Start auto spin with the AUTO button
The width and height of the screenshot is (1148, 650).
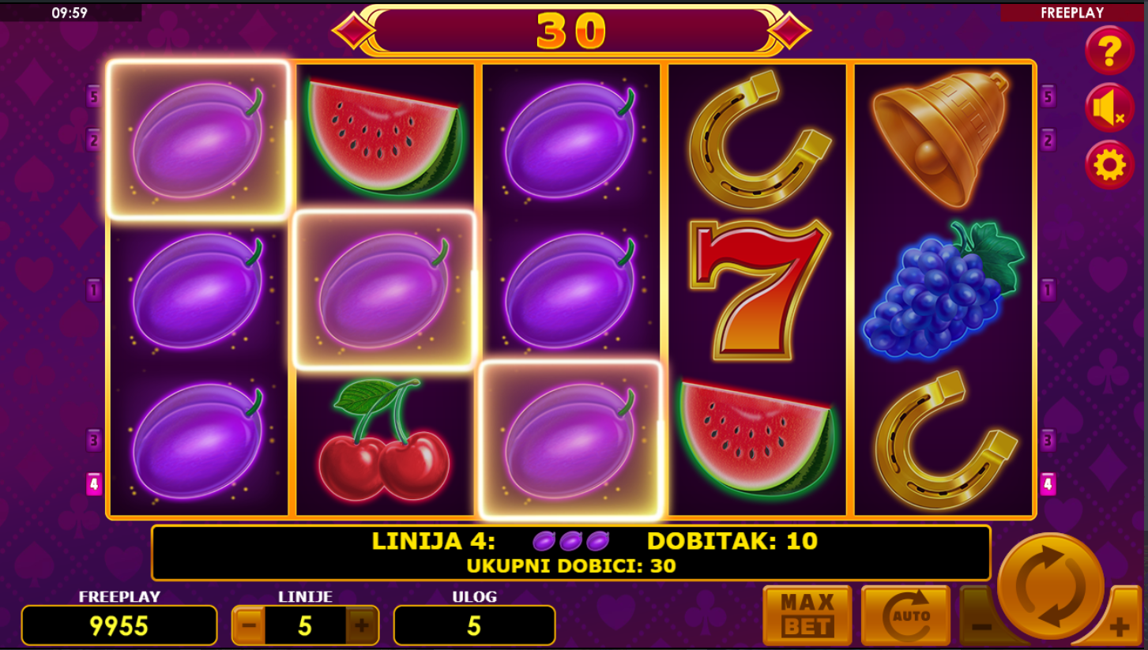905,616
